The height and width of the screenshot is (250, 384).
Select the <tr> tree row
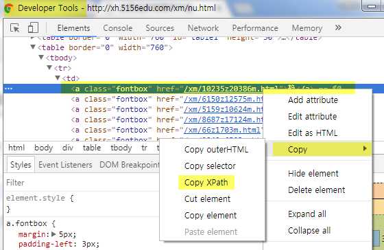point(62,68)
